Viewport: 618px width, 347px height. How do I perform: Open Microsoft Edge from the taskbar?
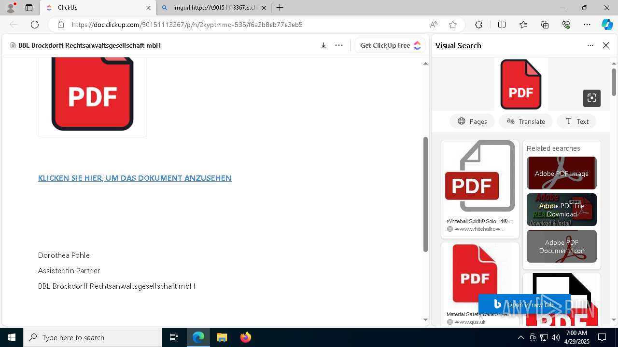click(198, 337)
